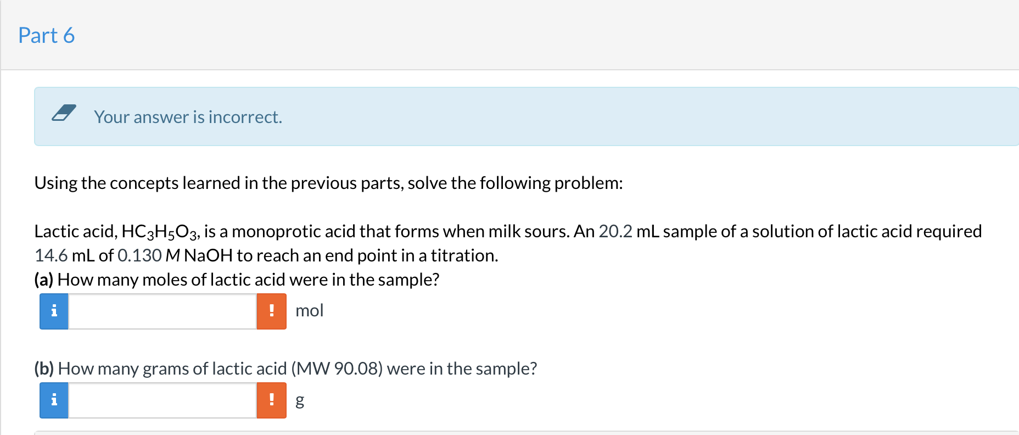Viewport: 1019px width, 435px height.
Task: Click the 'mol' unit label
Action: coord(309,310)
